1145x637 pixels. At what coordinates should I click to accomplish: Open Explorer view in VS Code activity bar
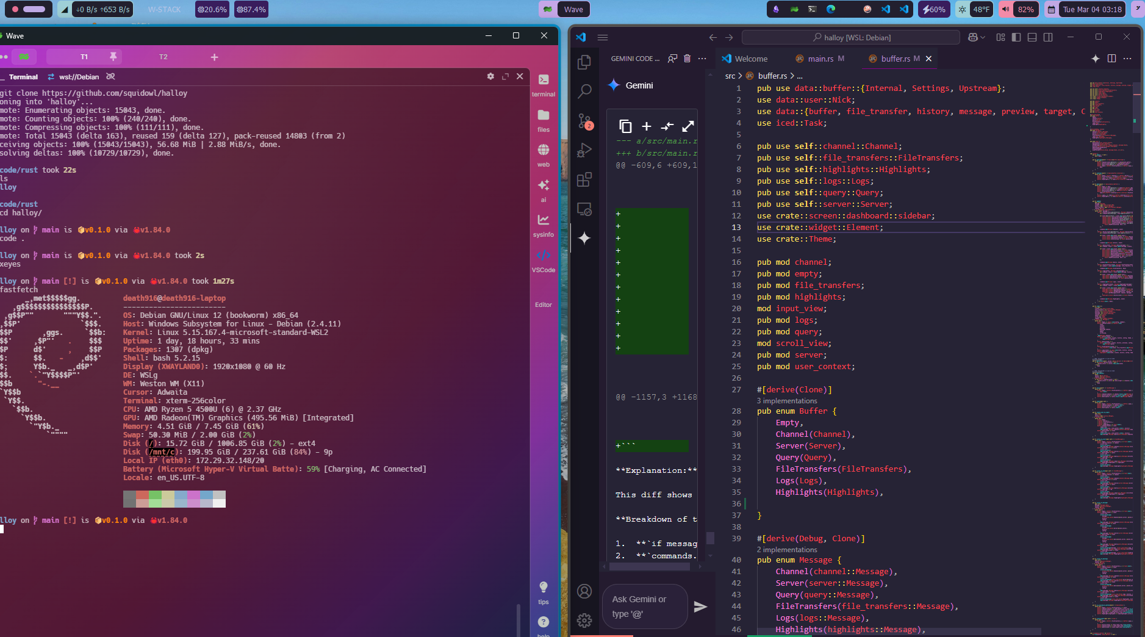pyautogui.click(x=584, y=62)
